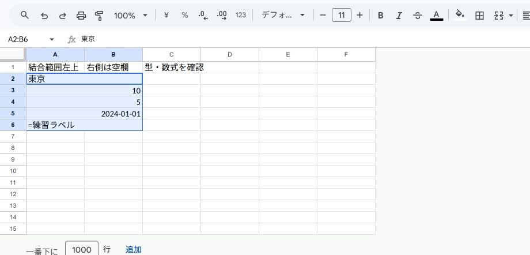
Task: Expand the merge cells type dropdown arrow
Action: [511, 15]
